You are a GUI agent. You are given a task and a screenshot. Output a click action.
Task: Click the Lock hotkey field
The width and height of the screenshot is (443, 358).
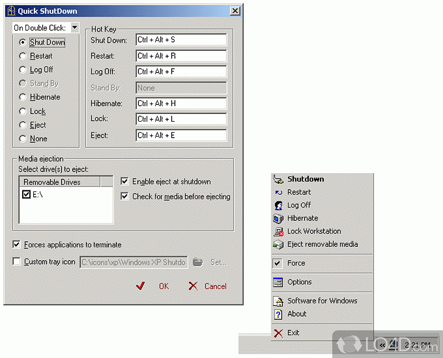tap(181, 119)
